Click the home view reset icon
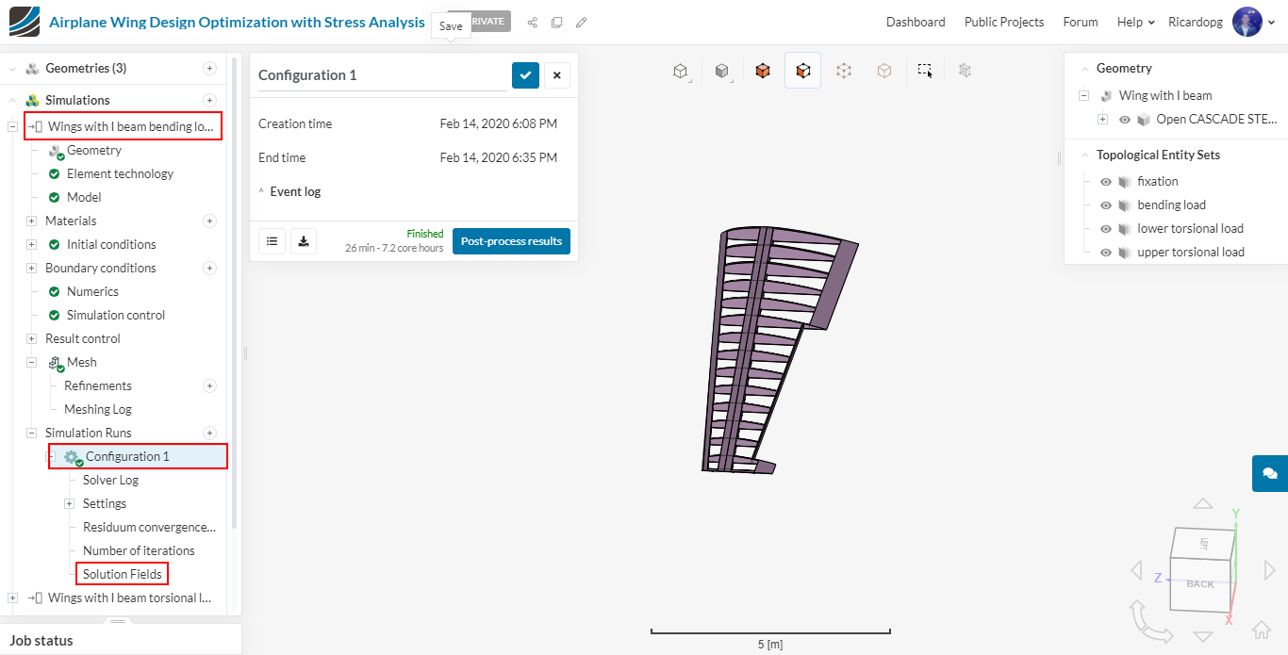Image resolution: width=1288 pixels, height=655 pixels. 1261,630
